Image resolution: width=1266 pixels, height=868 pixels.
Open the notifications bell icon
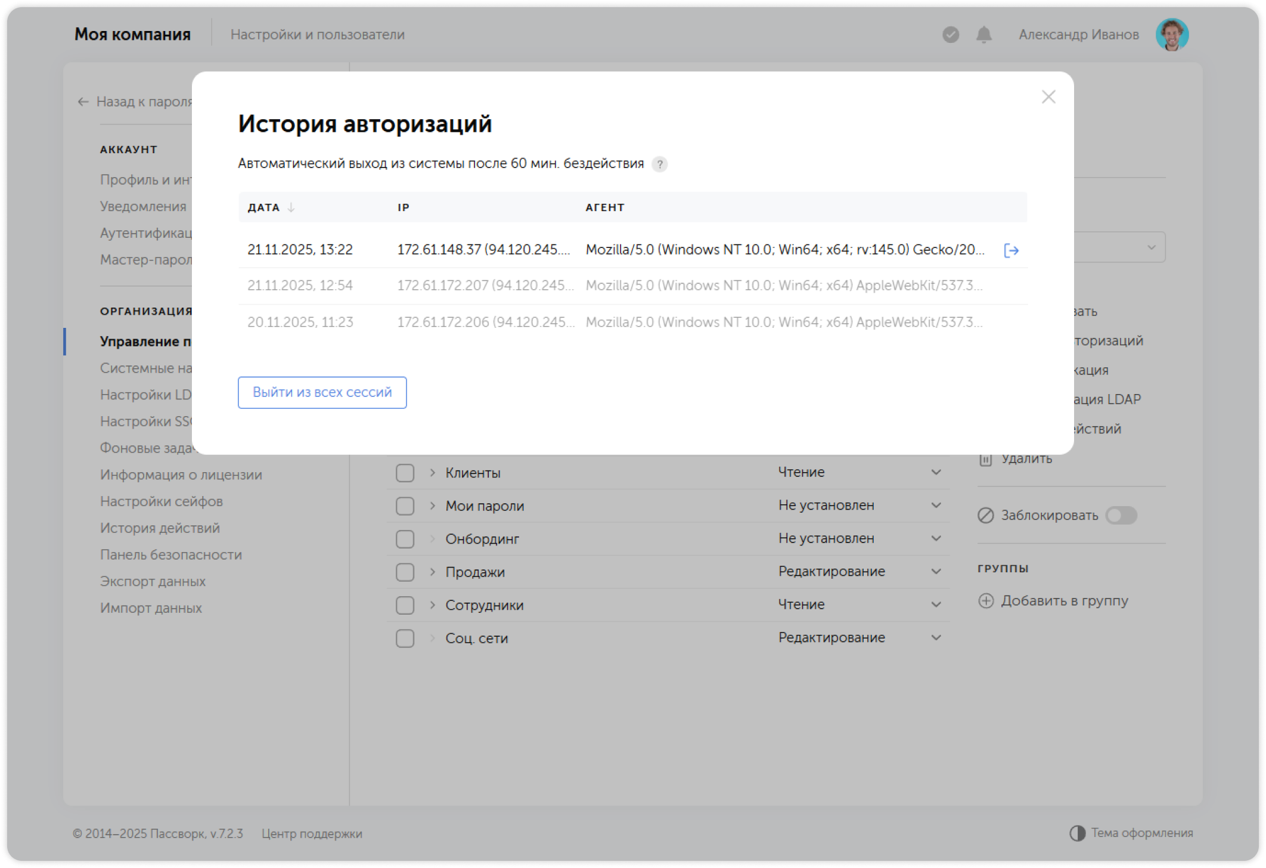pyautogui.click(x=983, y=35)
